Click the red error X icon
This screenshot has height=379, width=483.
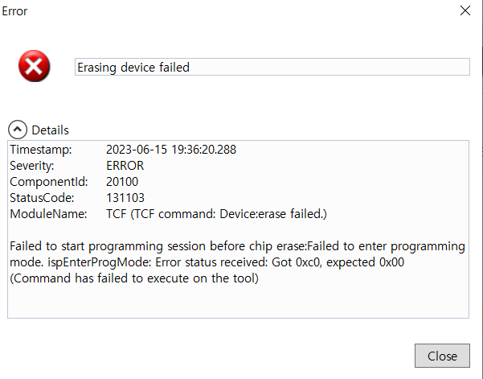(x=34, y=67)
